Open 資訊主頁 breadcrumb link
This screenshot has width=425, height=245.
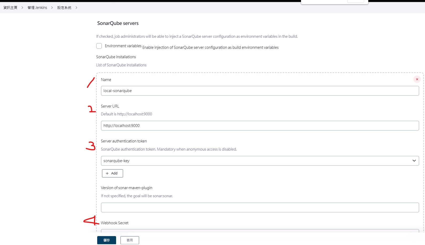[10, 8]
